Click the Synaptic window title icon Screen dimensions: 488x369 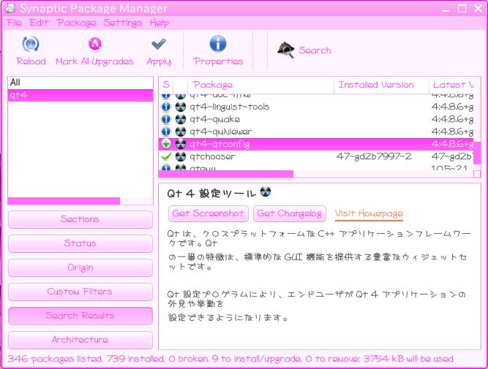click(10, 8)
